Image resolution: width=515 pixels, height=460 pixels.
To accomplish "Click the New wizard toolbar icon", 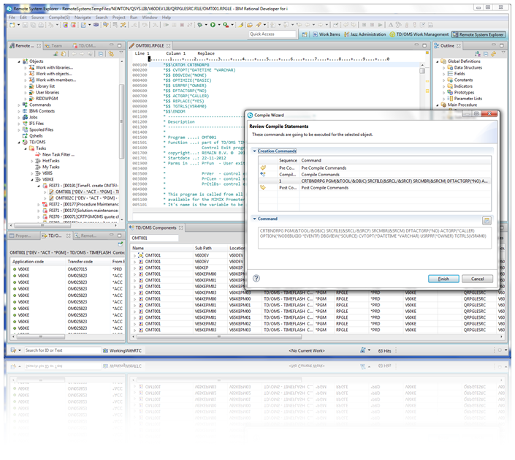I will (12, 25).
